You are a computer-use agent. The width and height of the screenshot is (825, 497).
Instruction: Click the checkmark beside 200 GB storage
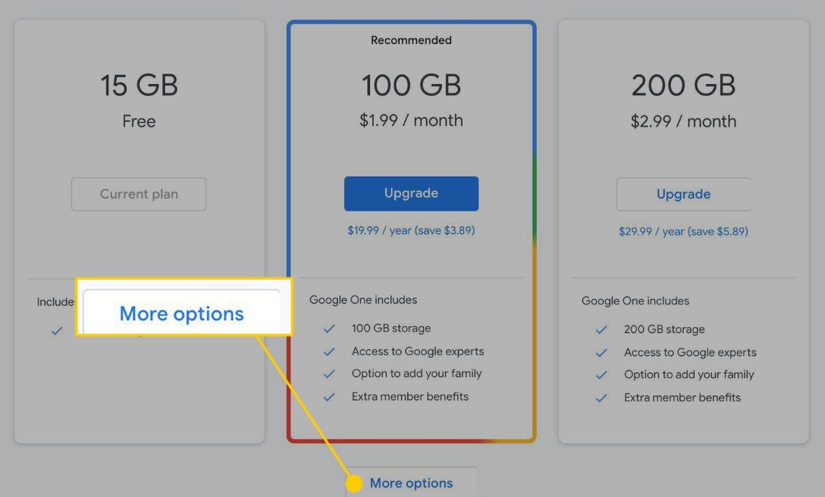coord(601,330)
